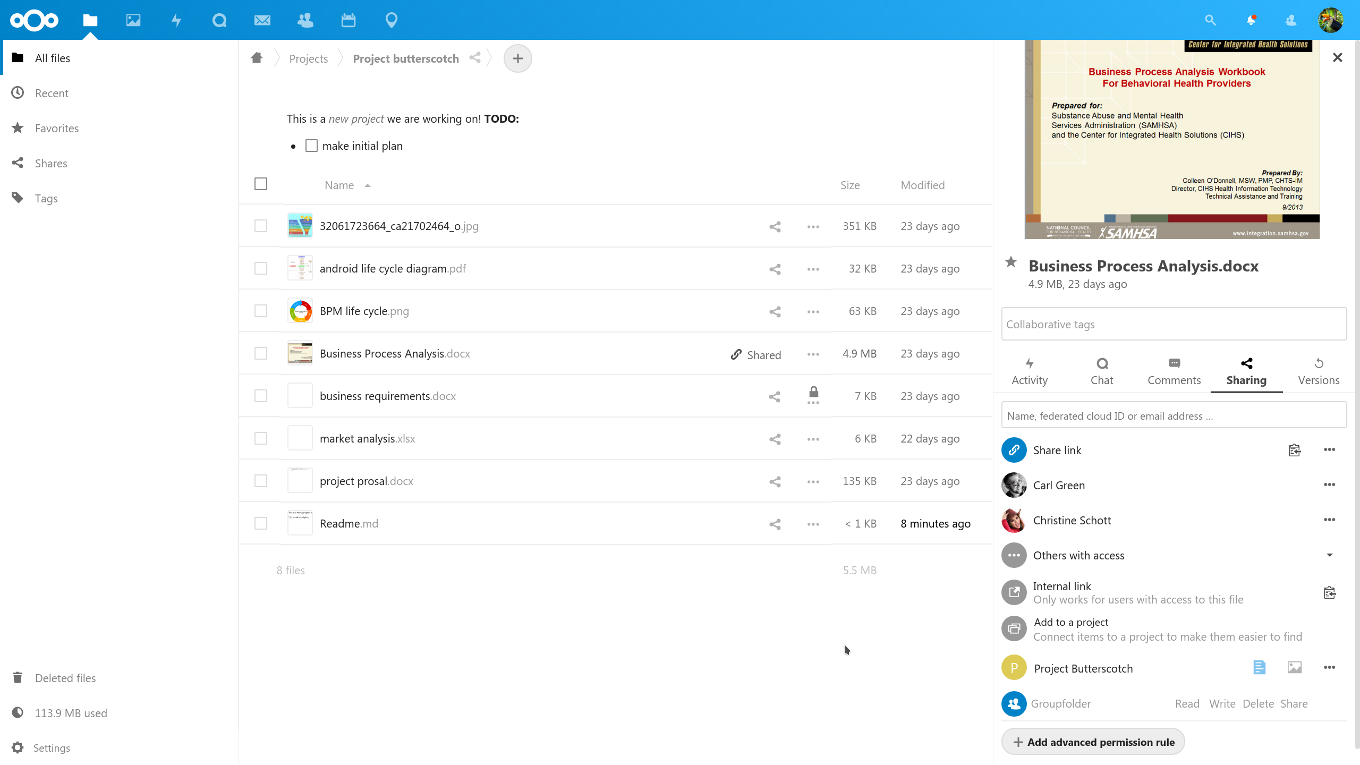
Task: Open the Mail app icon
Action: [x=262, y=20]
